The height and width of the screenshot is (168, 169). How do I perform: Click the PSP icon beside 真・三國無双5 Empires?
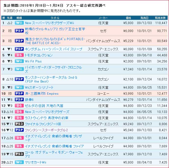coord(19,93)
